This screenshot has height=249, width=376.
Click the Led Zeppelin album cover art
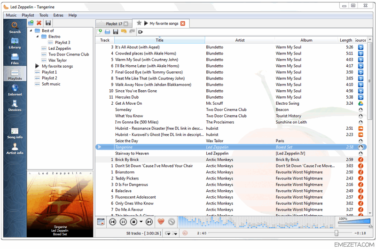pyautogui.click(x=60, y=204)
